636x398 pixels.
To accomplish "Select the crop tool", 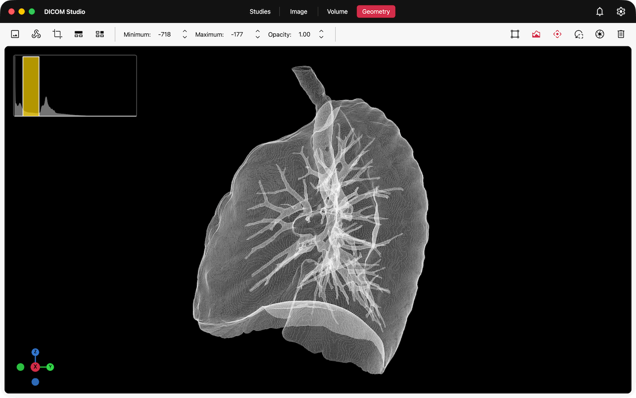I will pos(57,34).
